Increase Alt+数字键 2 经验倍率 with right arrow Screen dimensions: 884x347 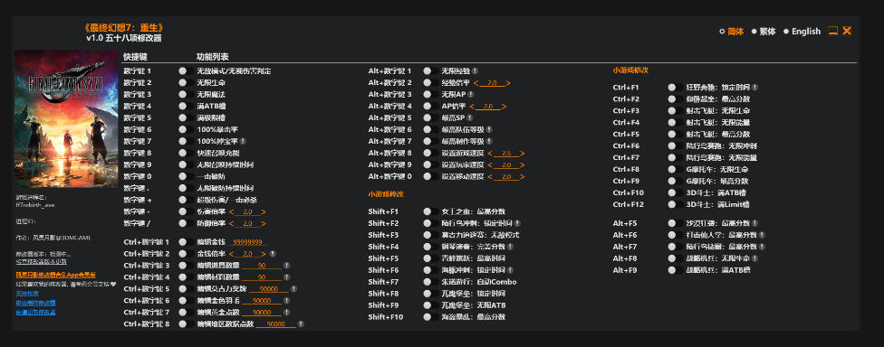coord(508,83)
